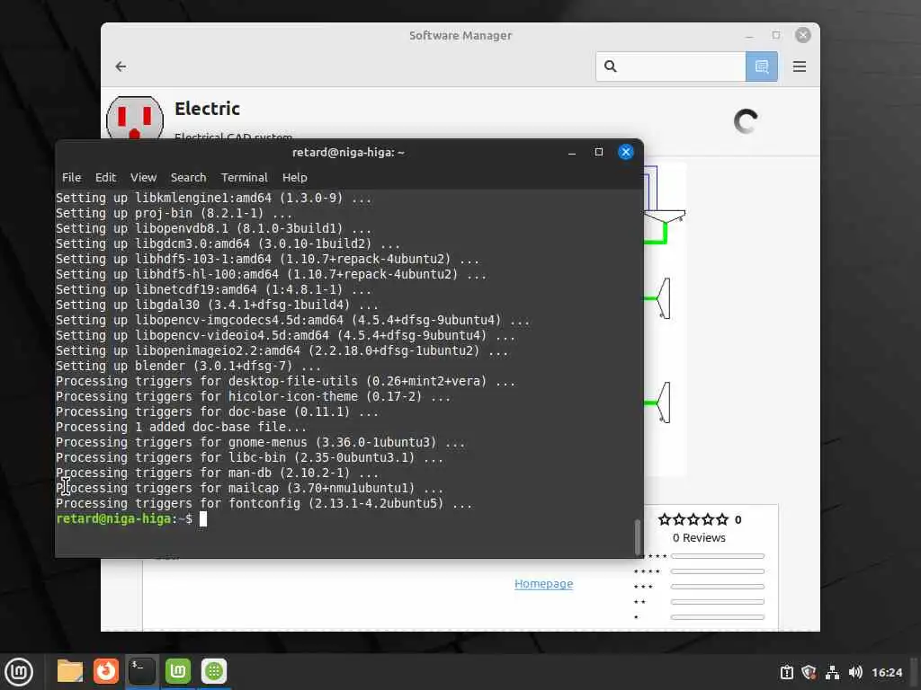Maximize the terminal window
The height and width of the screenshot is (690, 921).
(x=598, y=152)
